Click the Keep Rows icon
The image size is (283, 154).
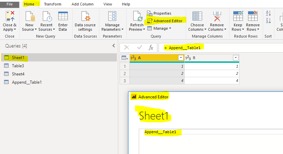[x=238, y=16]
